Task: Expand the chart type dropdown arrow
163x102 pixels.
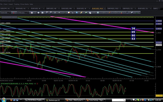Action: pos(35,13)
